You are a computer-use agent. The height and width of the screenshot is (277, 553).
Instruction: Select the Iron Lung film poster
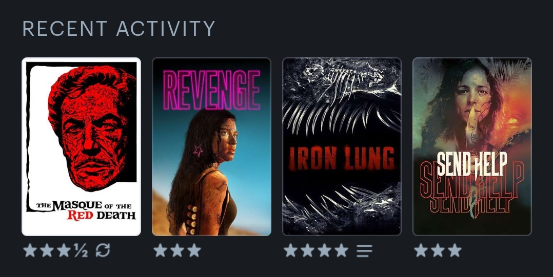(342, 147)
